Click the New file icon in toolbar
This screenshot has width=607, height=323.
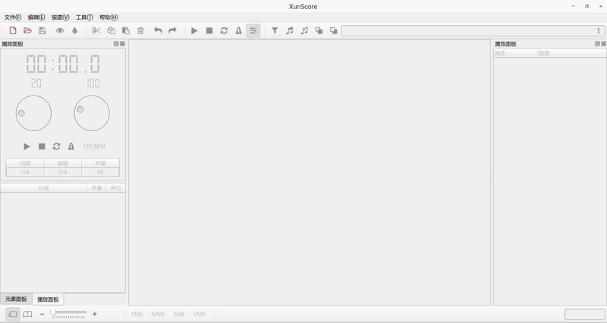pyautogui.click(x=13, y=31)
